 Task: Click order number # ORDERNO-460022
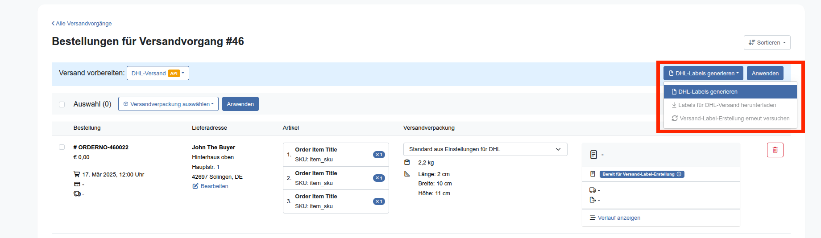tap(101, 148)
